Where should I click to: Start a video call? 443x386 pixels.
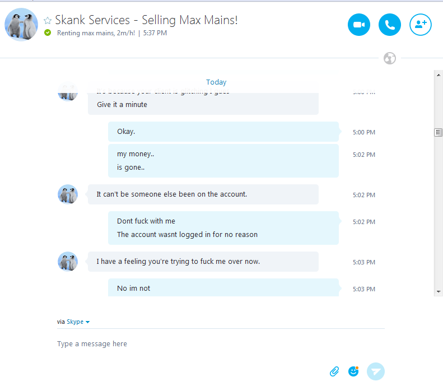(x=359, y=25)
